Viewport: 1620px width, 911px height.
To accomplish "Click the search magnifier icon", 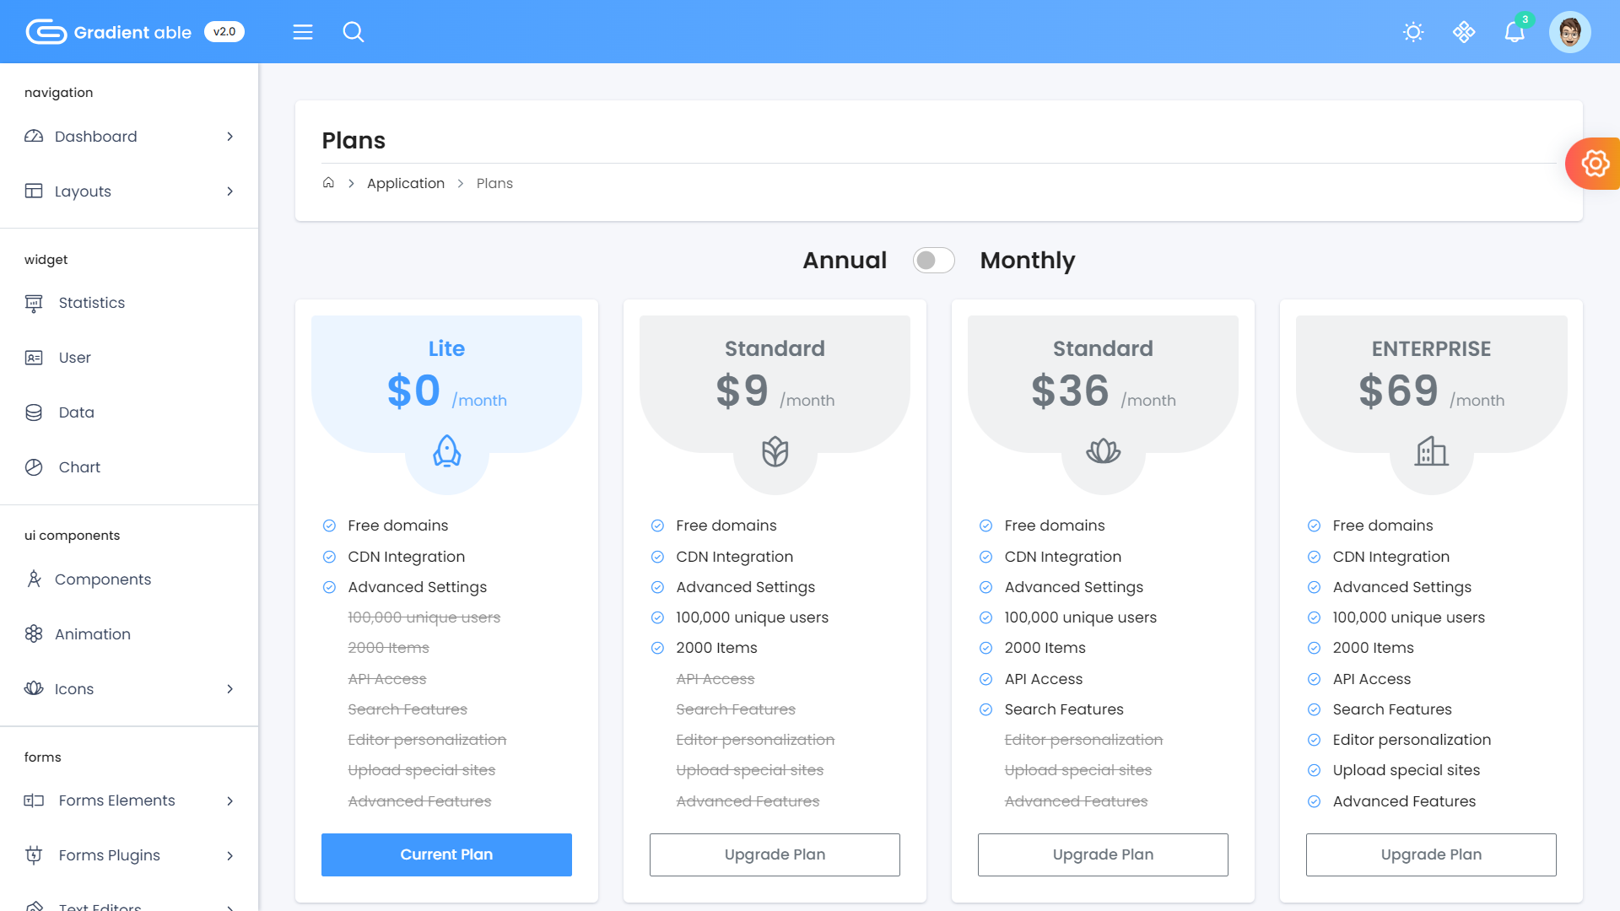I will point(354,32).
